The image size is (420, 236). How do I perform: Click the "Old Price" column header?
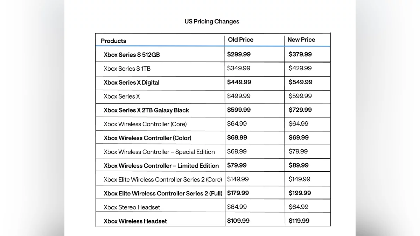pos(240,40)
